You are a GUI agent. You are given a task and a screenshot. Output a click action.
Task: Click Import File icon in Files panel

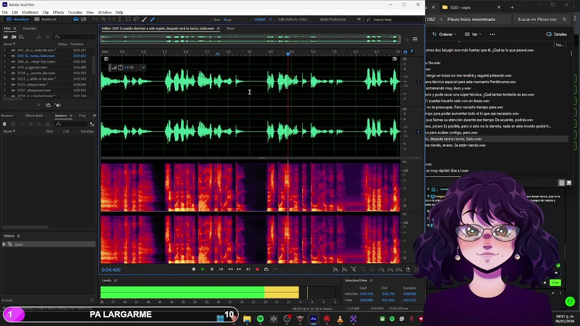coord(14,37)
